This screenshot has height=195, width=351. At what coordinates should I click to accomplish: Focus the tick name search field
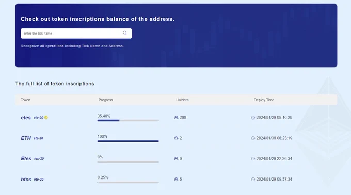(76, 34)
